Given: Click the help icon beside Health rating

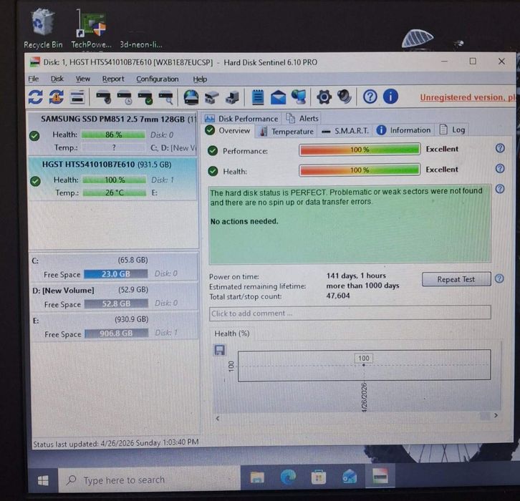Looking at the screenshot, I should [500, 169].
